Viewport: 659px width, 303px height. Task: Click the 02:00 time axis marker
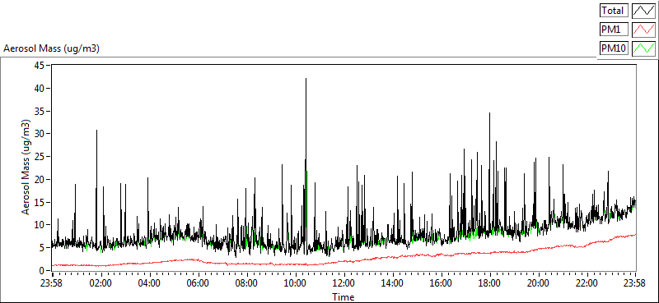click(x=100, y=282)
